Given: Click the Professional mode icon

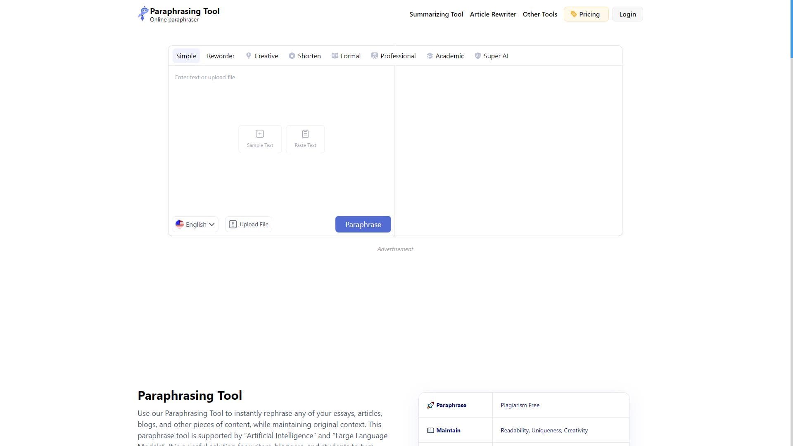Looking at the screenshot, I should click(375, 56).
